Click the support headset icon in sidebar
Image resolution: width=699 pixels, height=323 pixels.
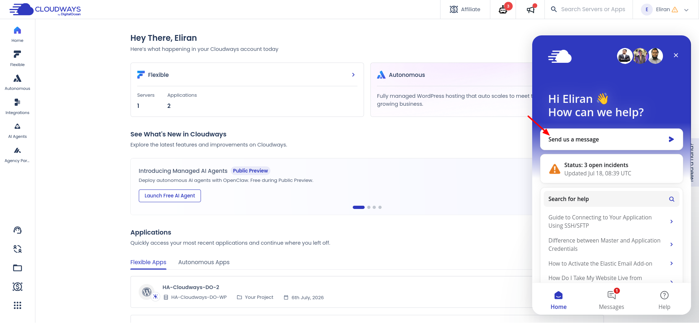click(x=17, y=230)
